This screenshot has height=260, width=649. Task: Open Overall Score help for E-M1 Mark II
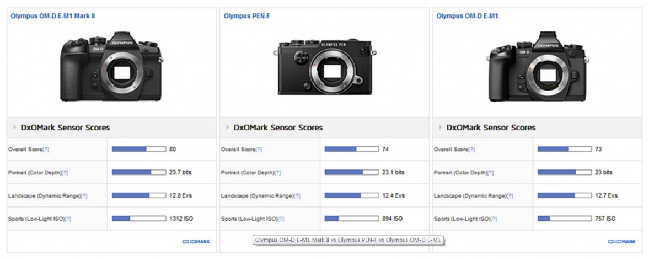46,150
